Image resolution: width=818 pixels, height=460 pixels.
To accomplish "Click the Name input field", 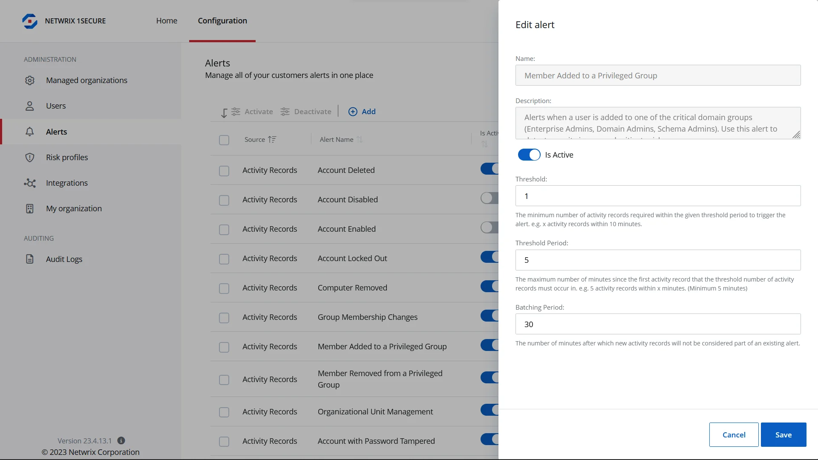I will click(x=658, y=75).
